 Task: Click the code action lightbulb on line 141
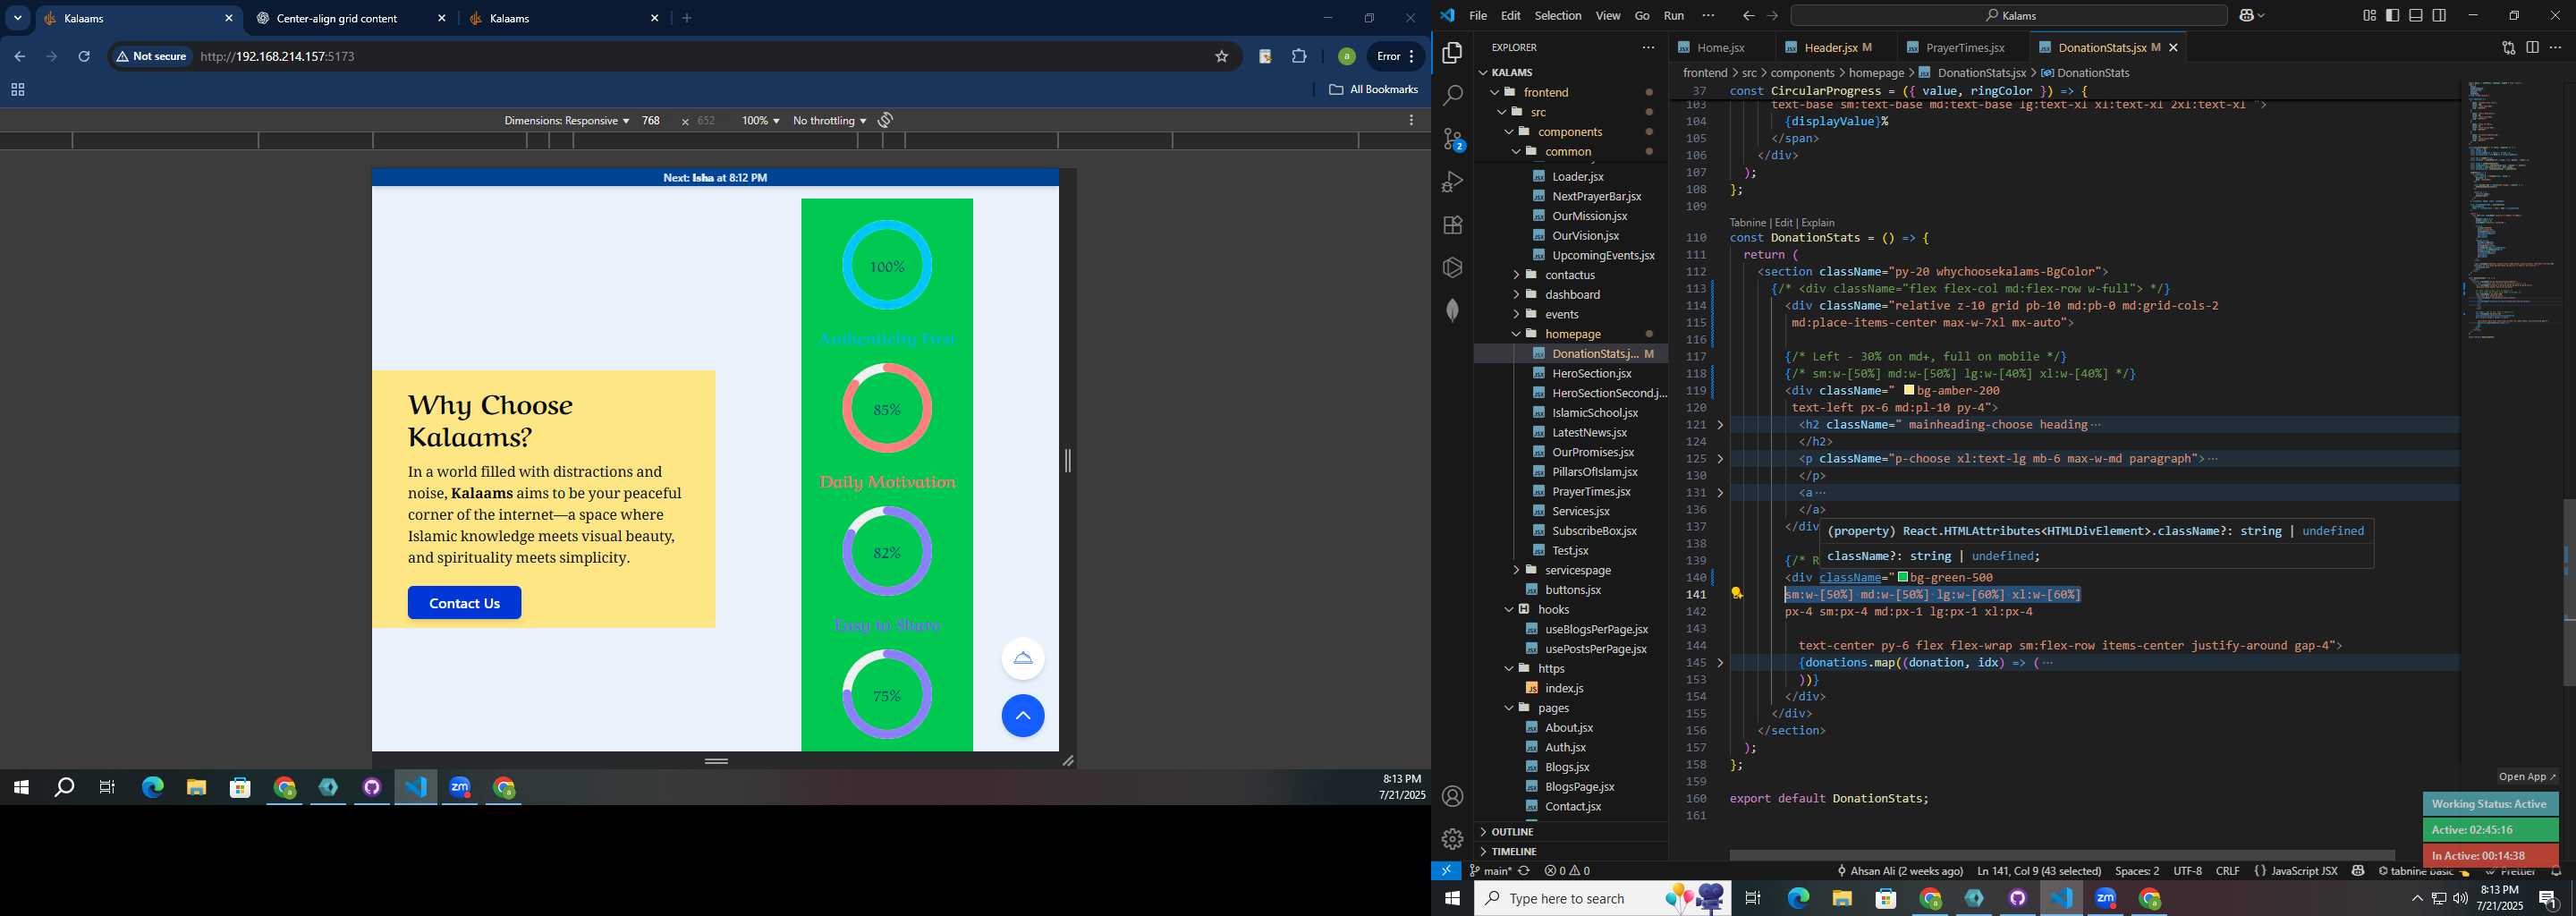point(1738,594)
